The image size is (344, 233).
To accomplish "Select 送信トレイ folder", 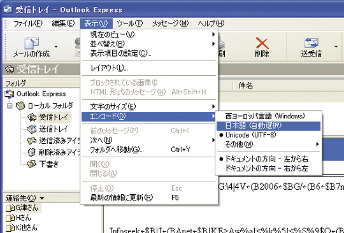I will 54,129.
